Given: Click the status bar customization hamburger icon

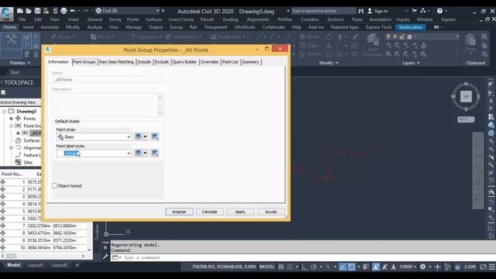Looking at the screenshot, I should [492, 267].
